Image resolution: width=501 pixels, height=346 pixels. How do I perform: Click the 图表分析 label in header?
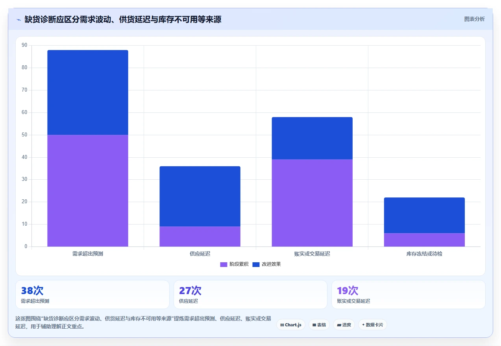[474, 19]
